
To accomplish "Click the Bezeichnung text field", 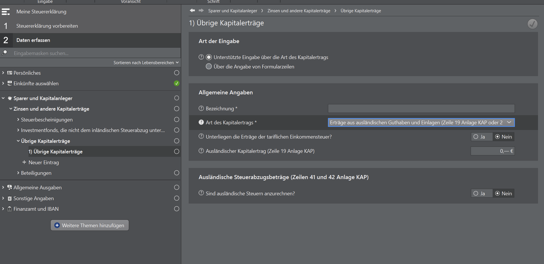I will point(421,109).
